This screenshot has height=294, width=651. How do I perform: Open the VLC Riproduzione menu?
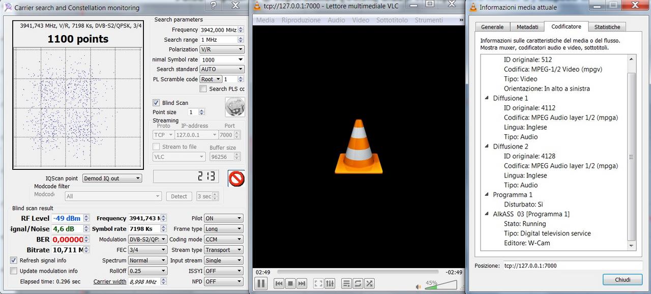(301, 20)
